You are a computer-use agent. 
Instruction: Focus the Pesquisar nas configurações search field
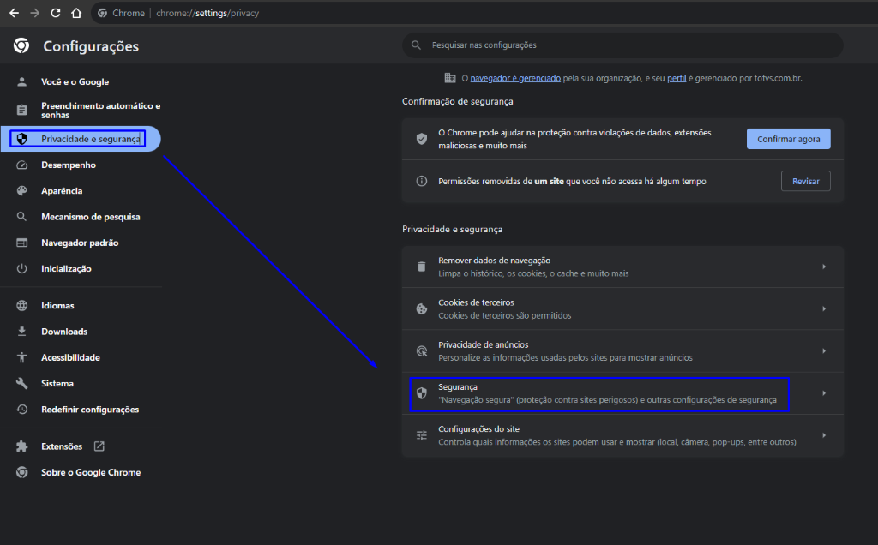[x=626, y=45]
